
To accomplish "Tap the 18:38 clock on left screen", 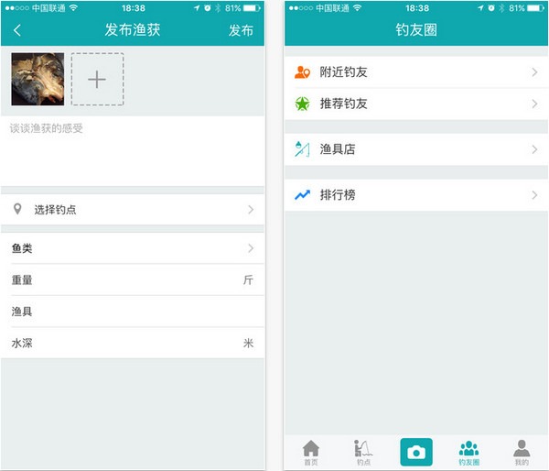I will (x=134, y=8).
